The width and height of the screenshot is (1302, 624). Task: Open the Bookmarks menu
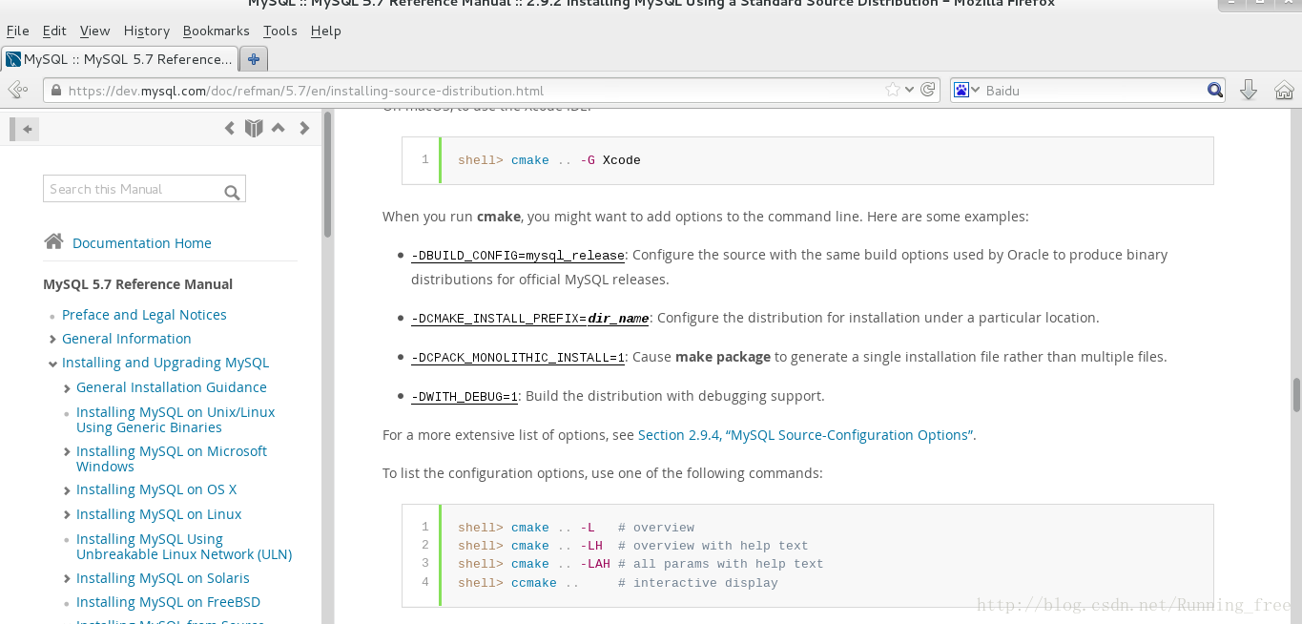coord(216,31)
